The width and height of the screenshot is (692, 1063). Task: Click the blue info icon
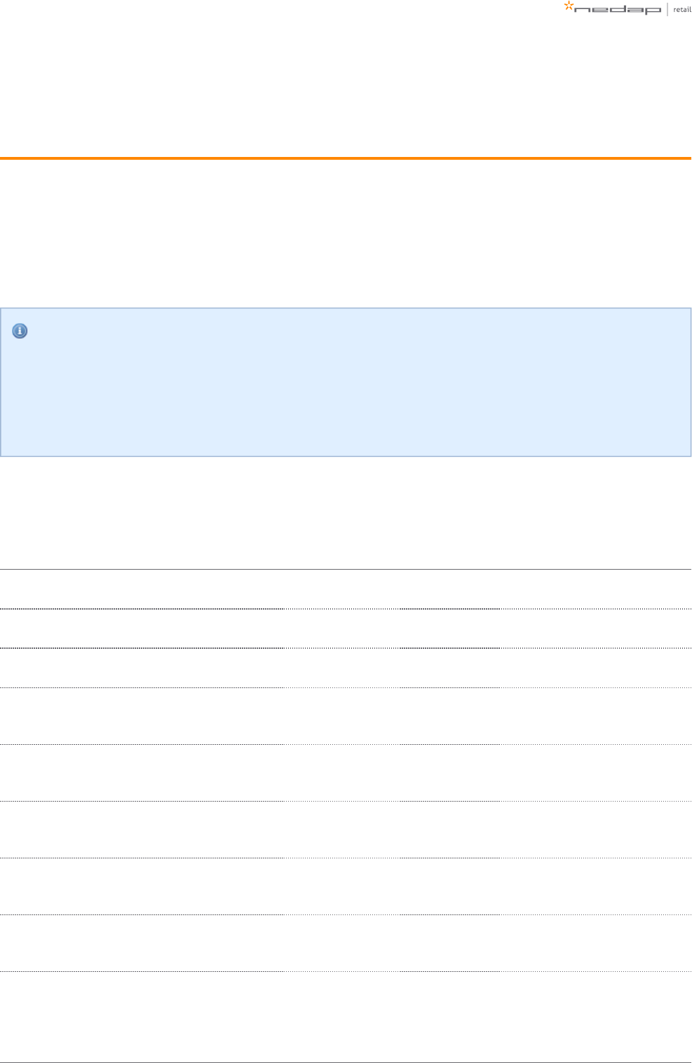(20, 331)
